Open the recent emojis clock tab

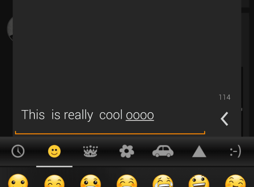(x=18, y=151)
